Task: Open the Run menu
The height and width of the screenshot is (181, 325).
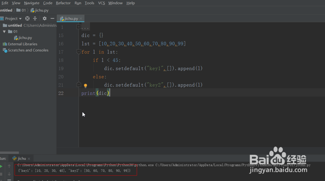Action: 78,3
